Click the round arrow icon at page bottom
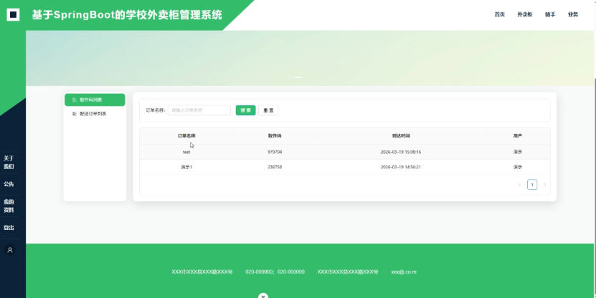This screenshot has height=298, width=596. coord(263,296)
